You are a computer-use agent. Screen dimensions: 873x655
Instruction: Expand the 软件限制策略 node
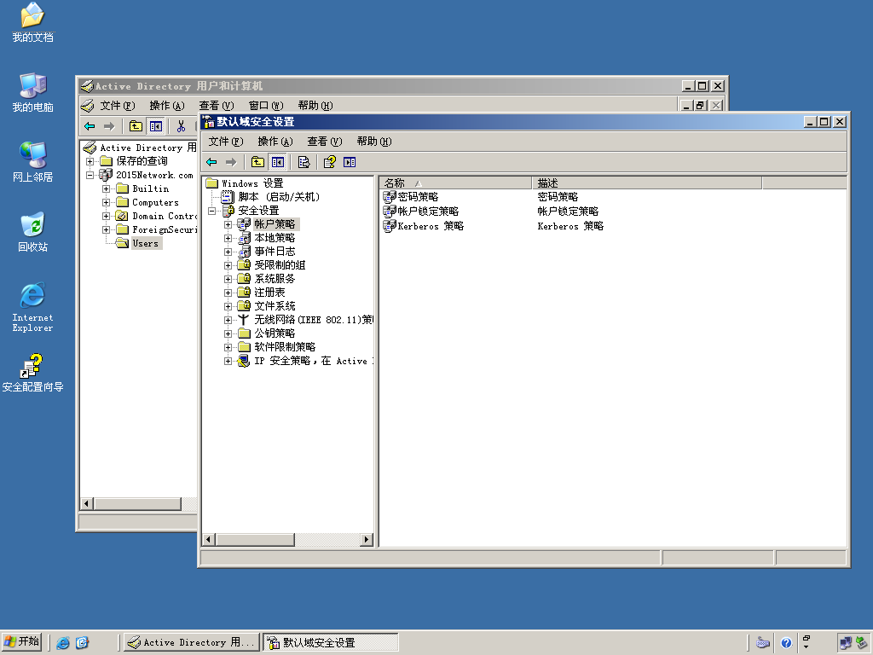pyautogui.click(x=228, y=347)
